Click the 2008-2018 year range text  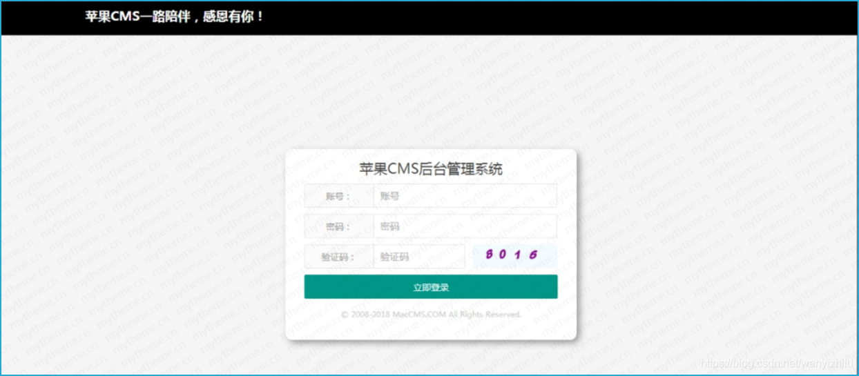coord(370,315)
